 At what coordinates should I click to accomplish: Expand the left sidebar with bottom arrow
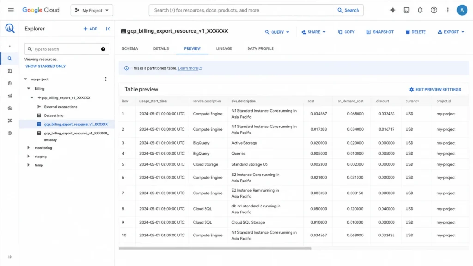coord(10,257)
